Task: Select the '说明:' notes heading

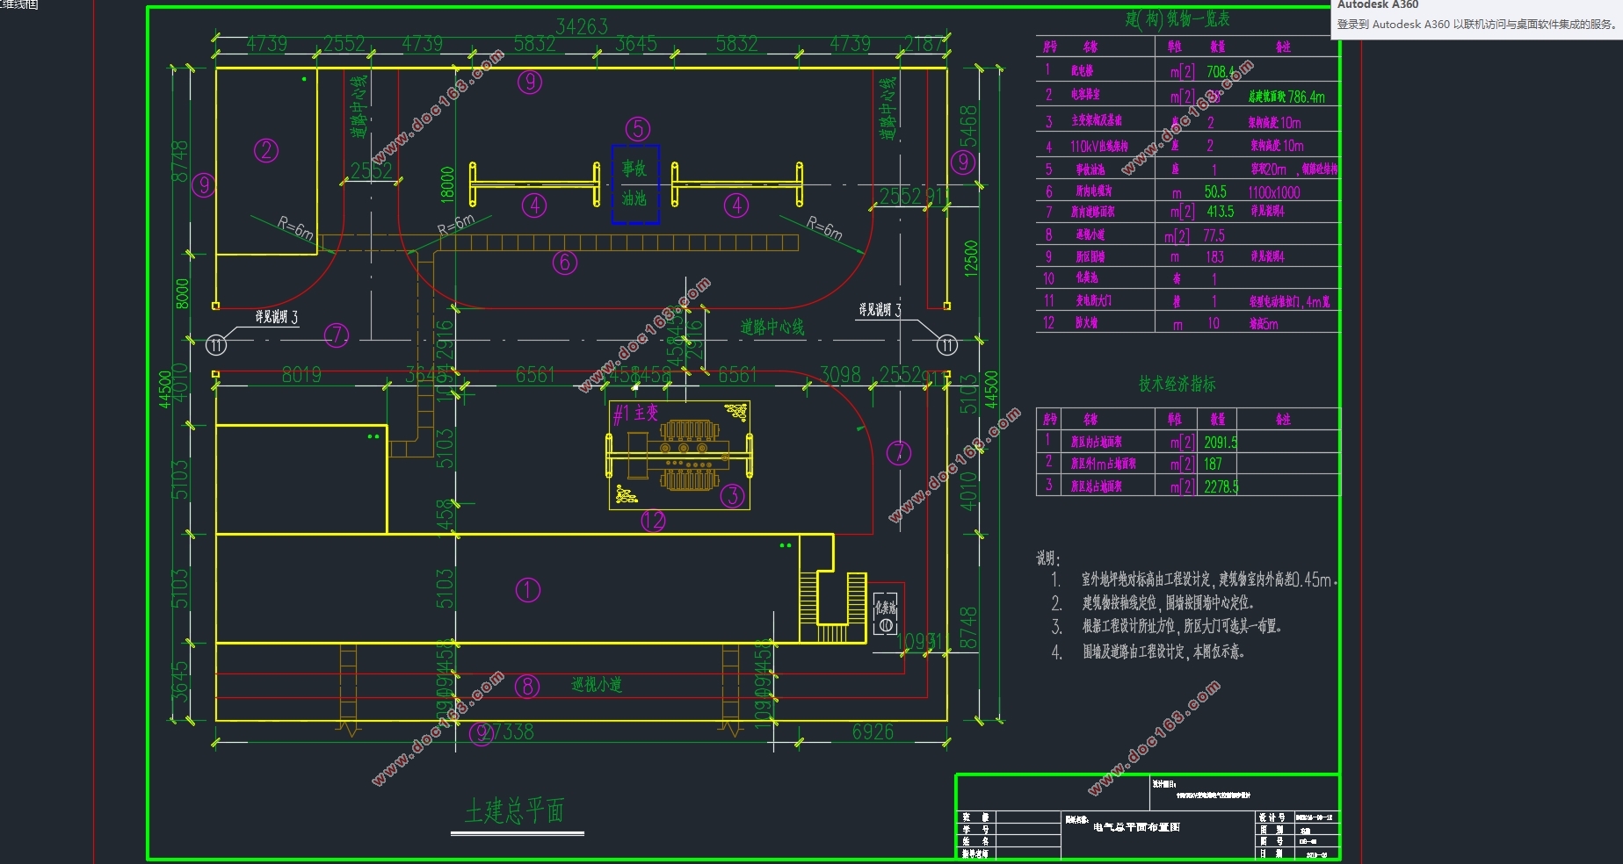Action: tap(1048, 558)
